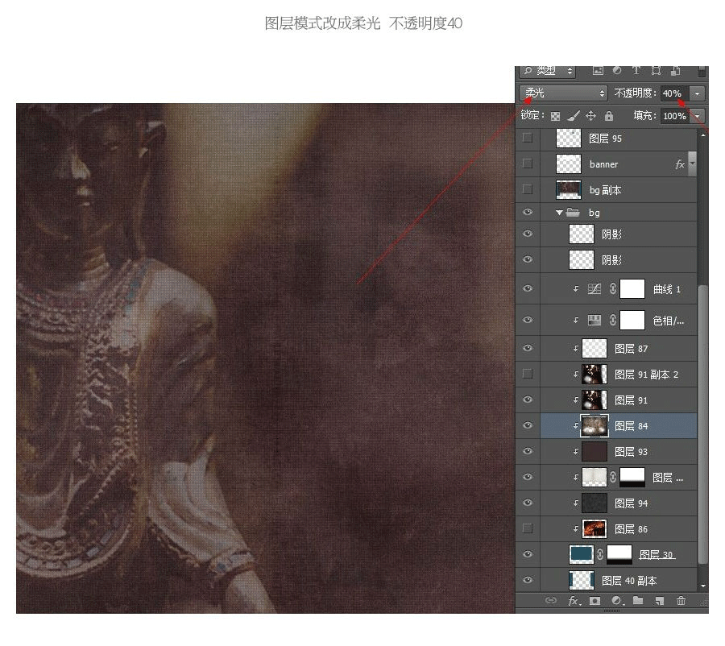Viewport: 725px width, 646px height.
Task: Open opacity slider dropdown arrow
Action: pyautogui.click(x=698, y=93)
